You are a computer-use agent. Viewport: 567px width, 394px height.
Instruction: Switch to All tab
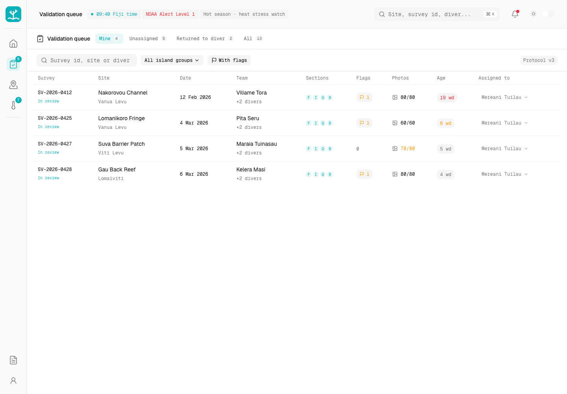[253, 39]
